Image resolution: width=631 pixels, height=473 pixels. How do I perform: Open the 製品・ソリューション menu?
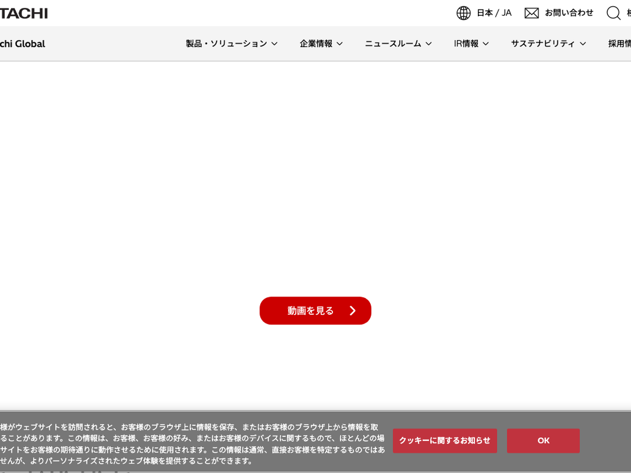click(226, 44)
